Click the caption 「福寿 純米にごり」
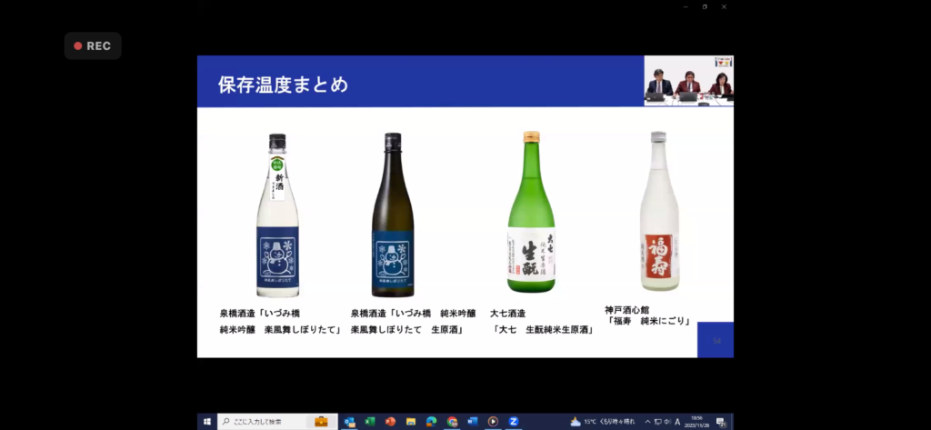 [x=648, y=321]
